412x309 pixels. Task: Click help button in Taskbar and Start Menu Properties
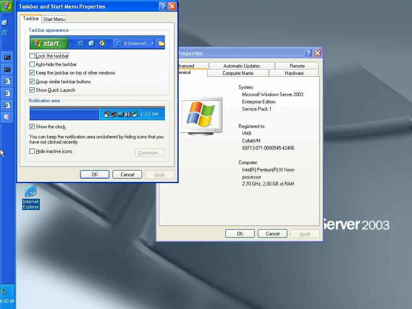163,6
